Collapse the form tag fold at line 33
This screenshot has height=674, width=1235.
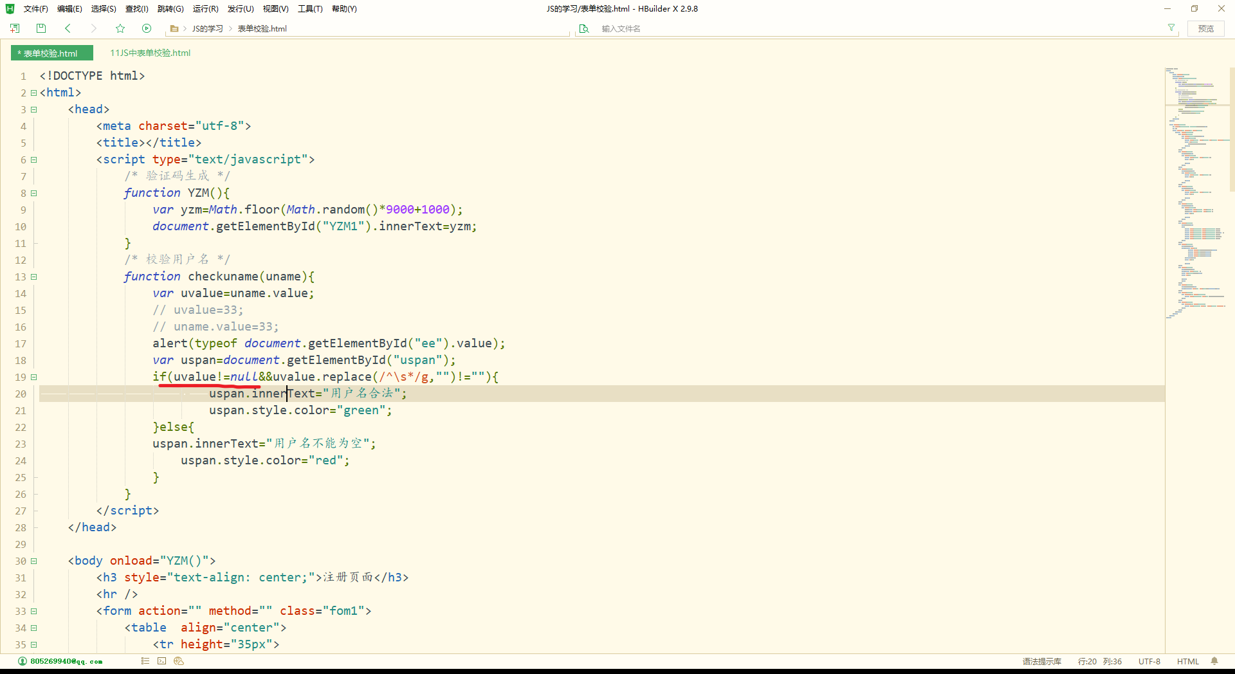(33, 611)
